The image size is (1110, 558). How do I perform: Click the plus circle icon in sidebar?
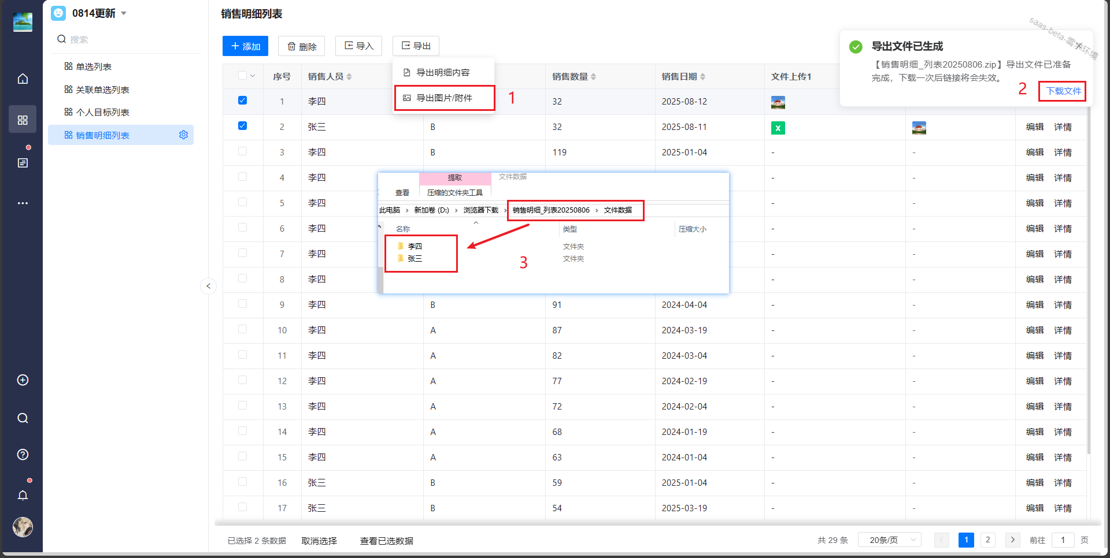[x=23, y=380]
